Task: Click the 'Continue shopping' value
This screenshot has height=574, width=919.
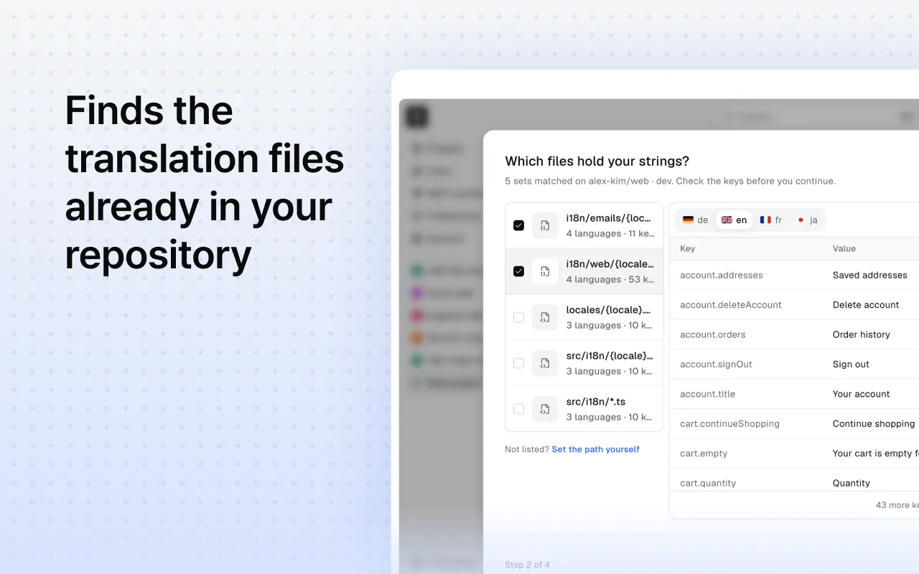Action: point(874,424)
